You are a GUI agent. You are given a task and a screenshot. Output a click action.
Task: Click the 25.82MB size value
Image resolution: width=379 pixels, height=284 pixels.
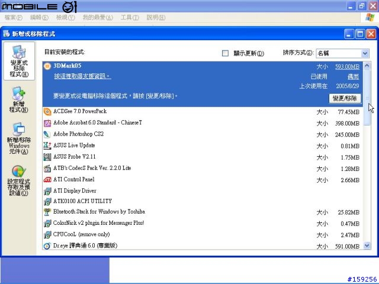tap(349, 212)
